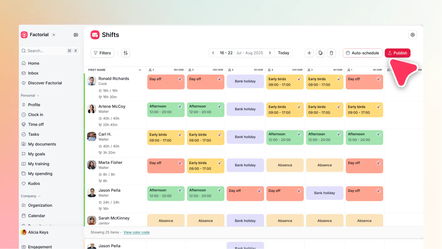Open the View color code link
Viewport: 442px width, 249px height.
tap(137, 233)
